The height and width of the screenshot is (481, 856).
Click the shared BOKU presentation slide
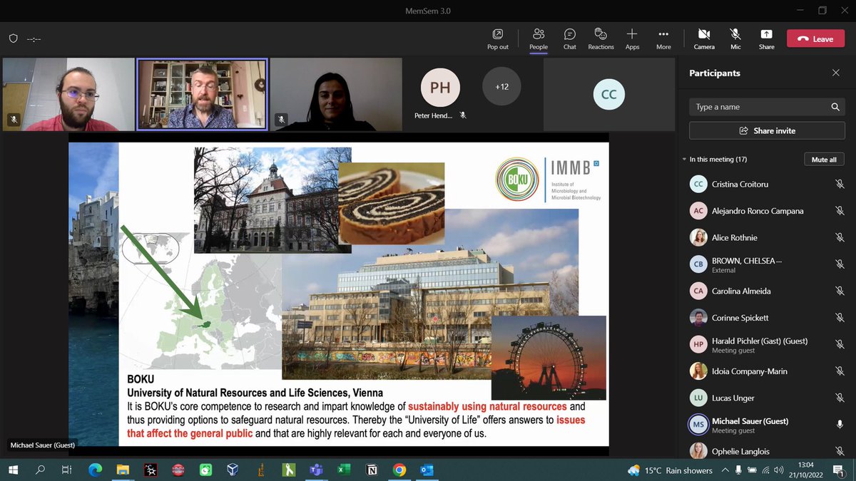coord(339,294)
